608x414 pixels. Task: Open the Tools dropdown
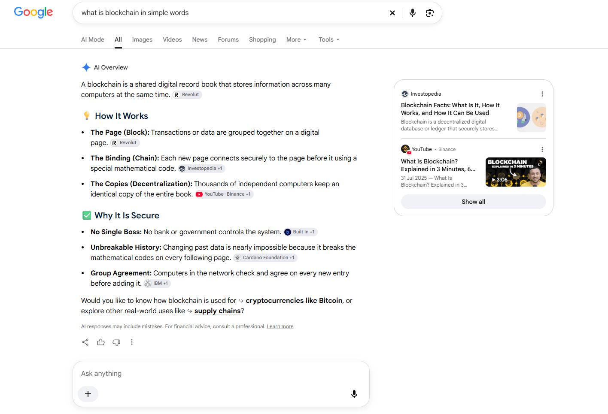click(x=329, y=39)
